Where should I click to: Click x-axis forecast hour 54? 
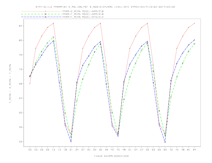point(136,150)
